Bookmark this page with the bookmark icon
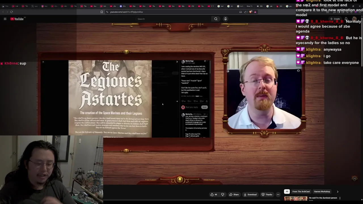 (x=102, y=12)
